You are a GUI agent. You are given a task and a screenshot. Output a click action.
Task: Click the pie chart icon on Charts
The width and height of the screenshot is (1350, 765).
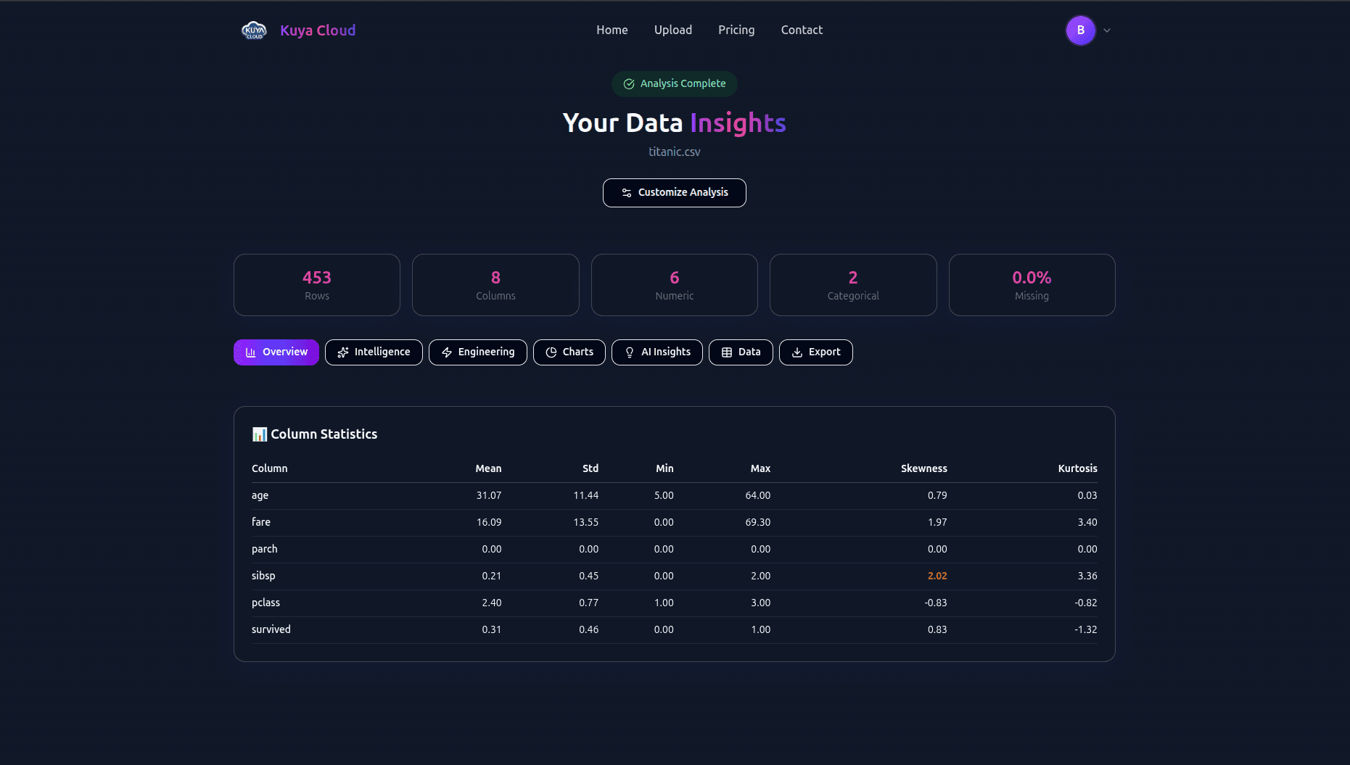pos(551,352)
